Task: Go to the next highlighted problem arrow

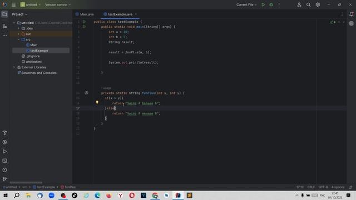Action: pos(344,22)
